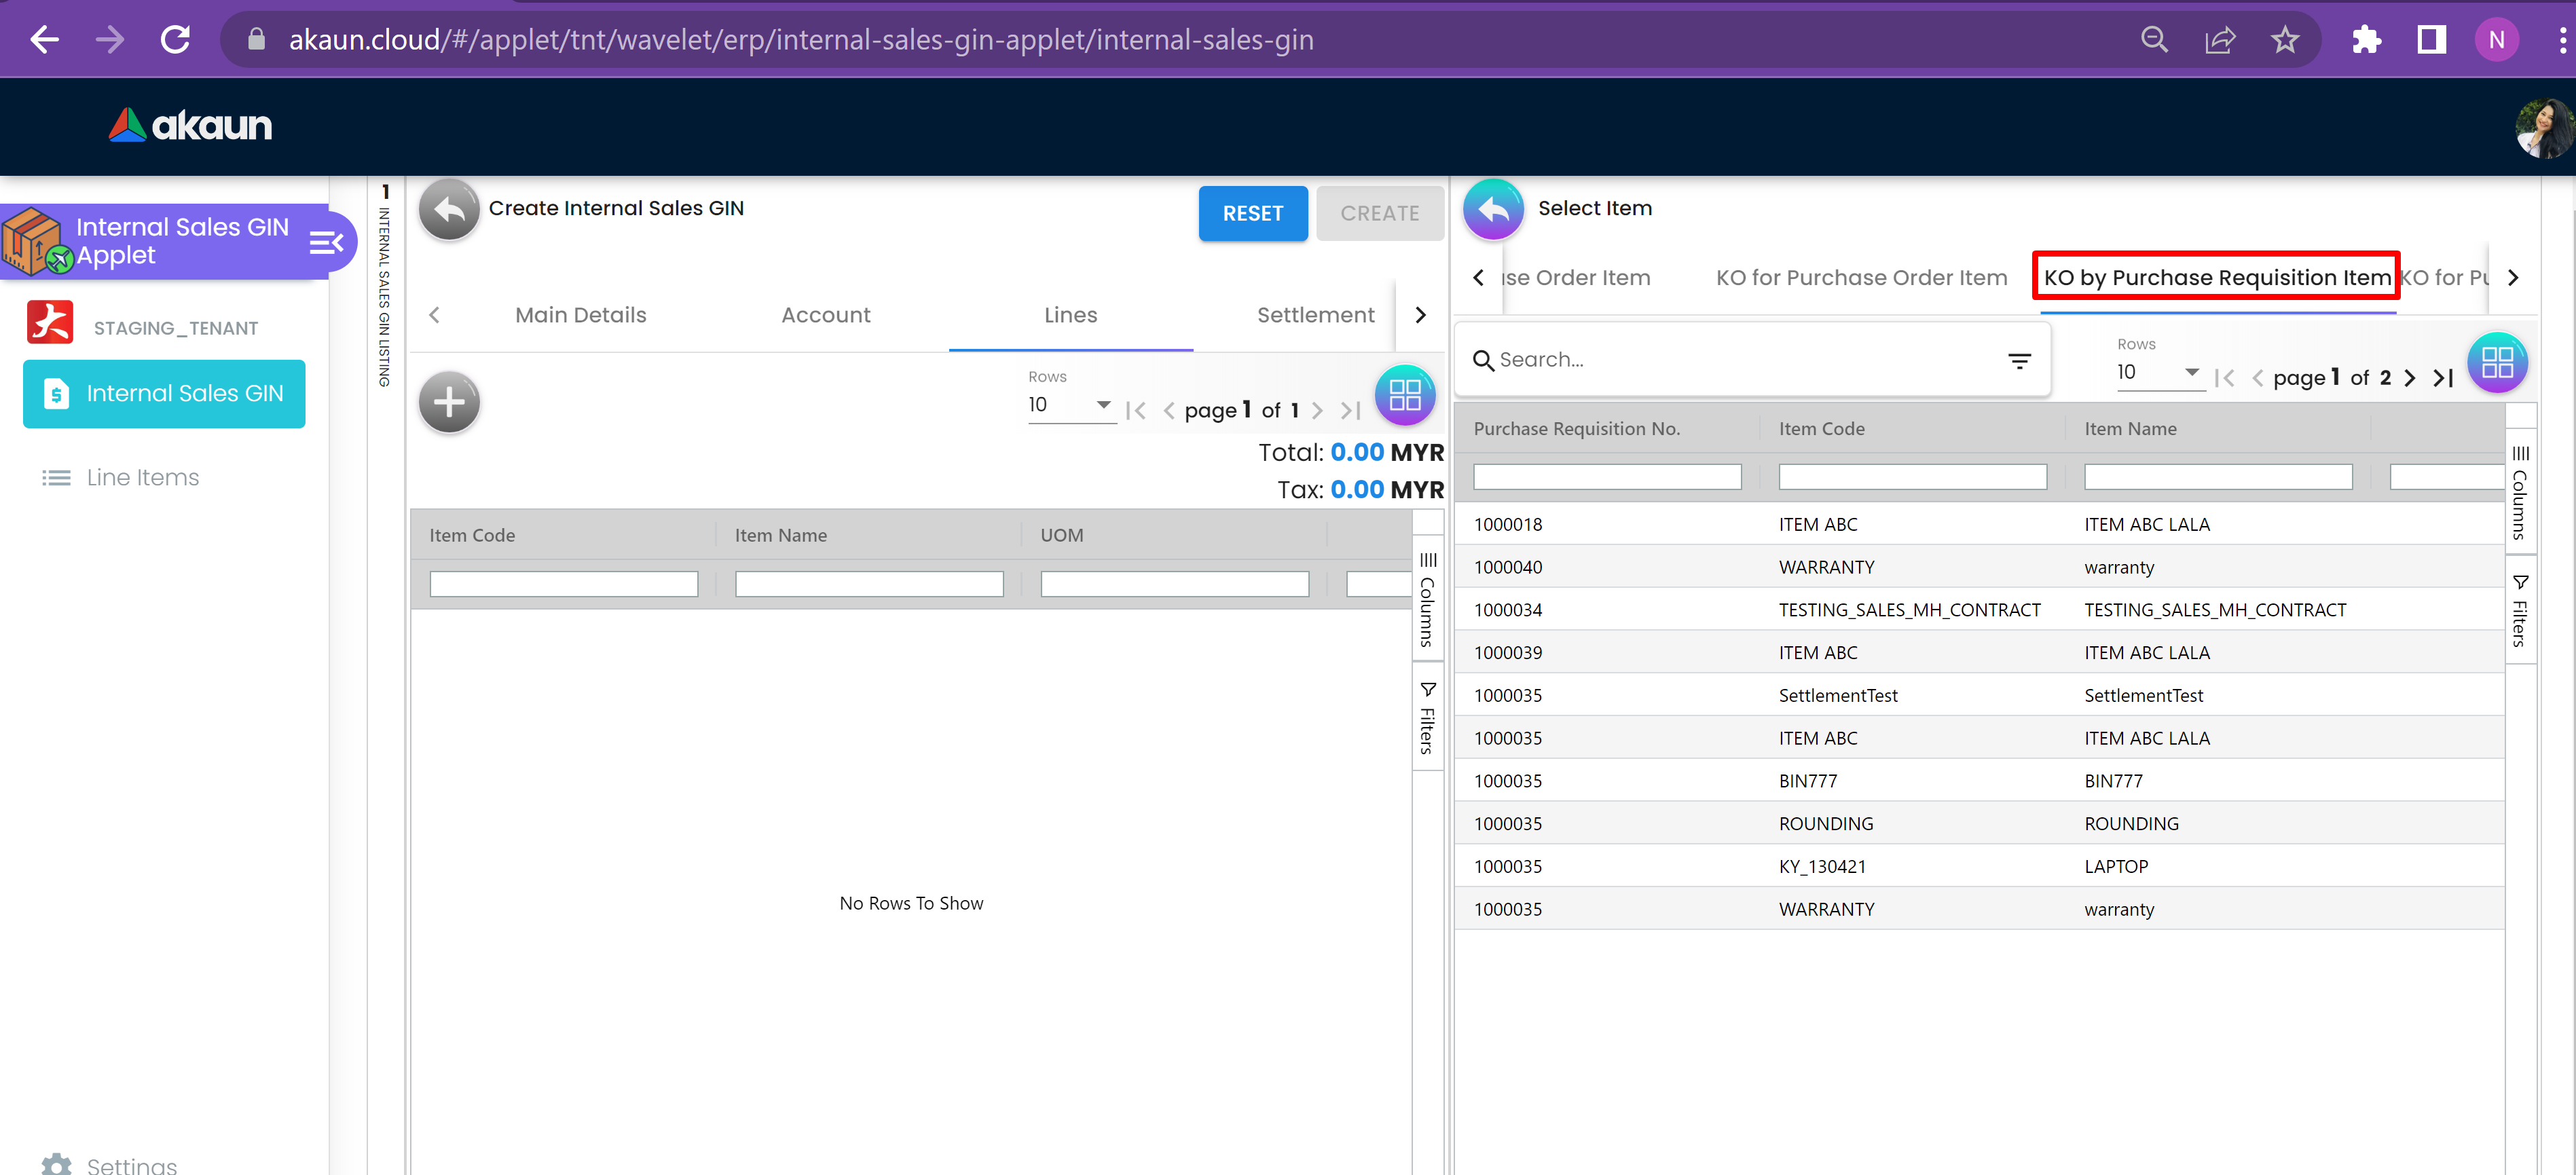Open Rows dropdown in Lines panel
This screenshot has height=1175, width=2576.
pyautogui.click(x=1070, y=405)
